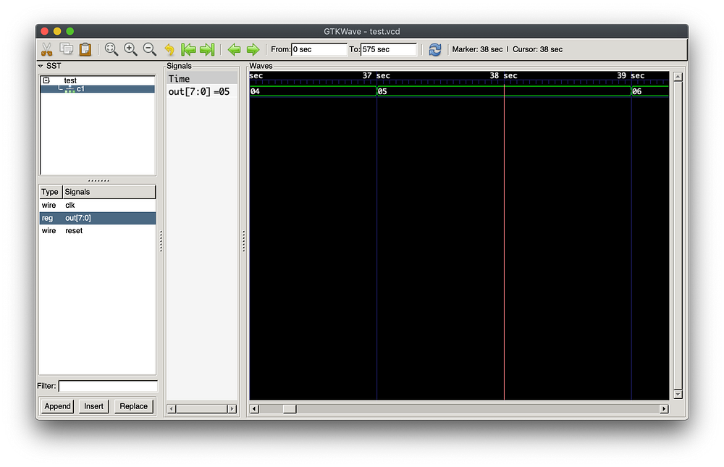This screenshot has width=724, height=467.
Task: Zoom in on the waveform view
Action: click(130, 49)
